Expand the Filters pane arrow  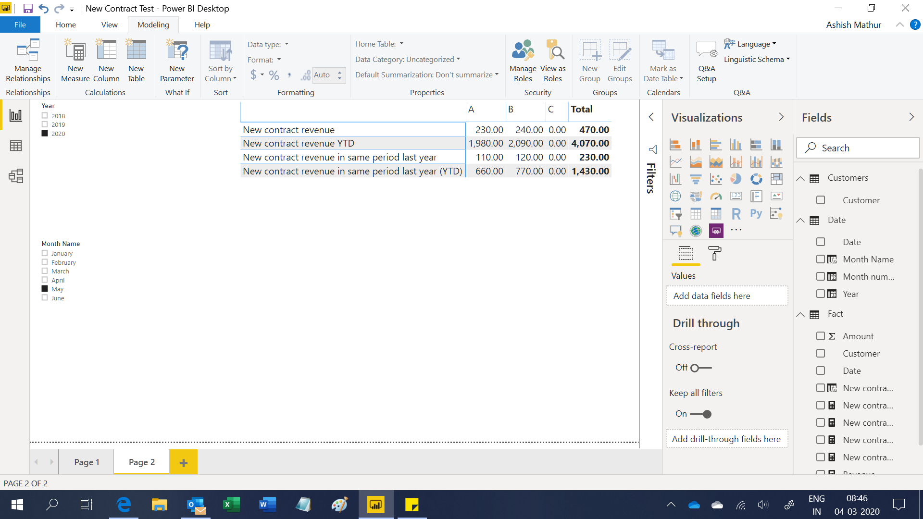(x=651, y=117)
